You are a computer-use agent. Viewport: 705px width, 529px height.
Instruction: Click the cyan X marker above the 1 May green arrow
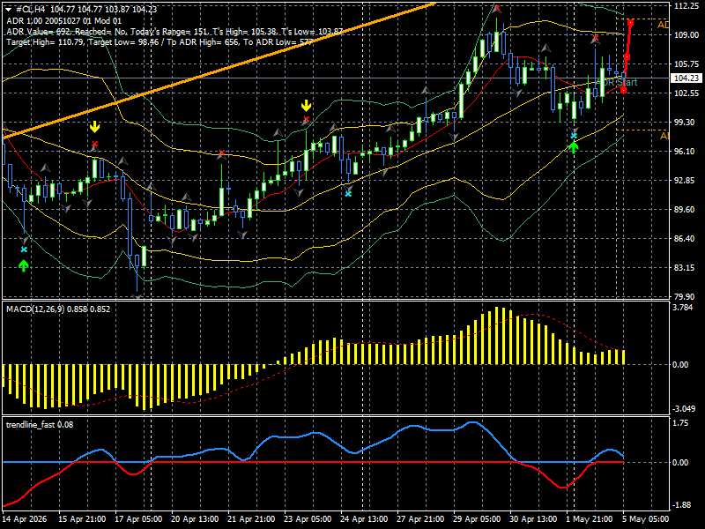coord(574,136)
